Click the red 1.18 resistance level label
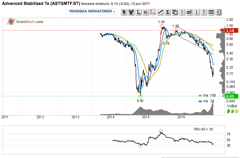This screenshot has width=240, height=158. coord(231,30)
